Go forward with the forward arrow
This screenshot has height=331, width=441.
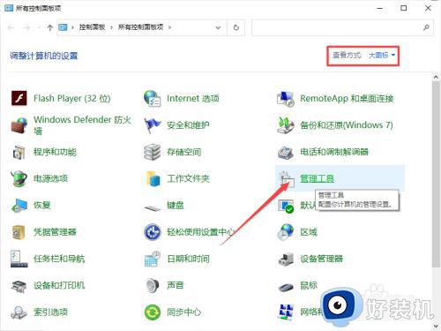pyautogui.click(x=26, y=27)
